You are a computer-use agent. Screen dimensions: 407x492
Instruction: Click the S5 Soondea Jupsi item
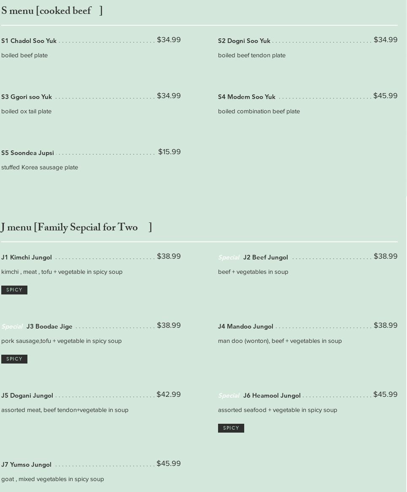27,153
